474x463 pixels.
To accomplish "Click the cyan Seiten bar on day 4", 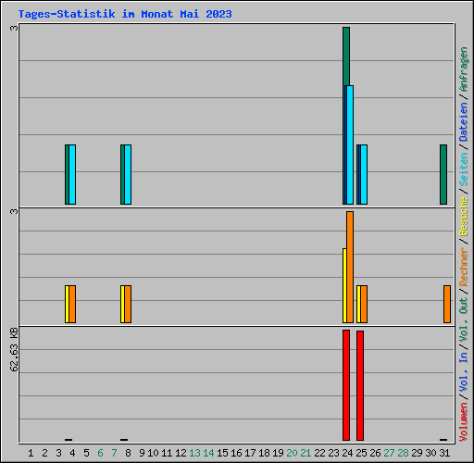I will 72,174.
